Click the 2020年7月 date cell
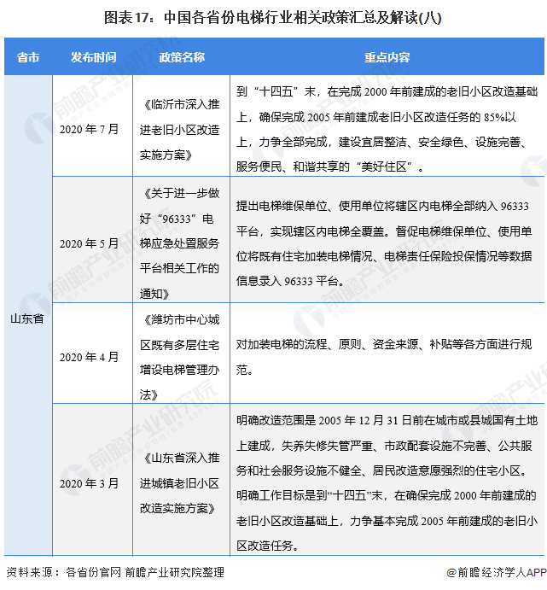Screen dimensions: 547x590 90,128
